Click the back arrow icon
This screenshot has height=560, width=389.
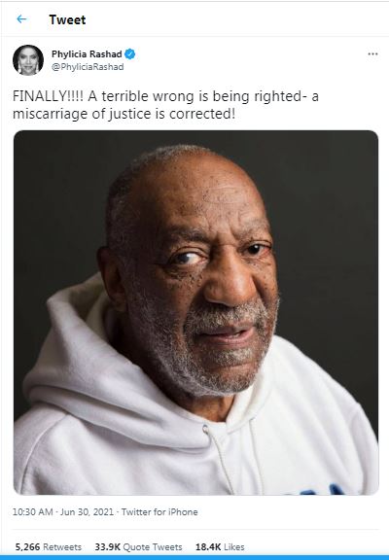coord(21,19)
